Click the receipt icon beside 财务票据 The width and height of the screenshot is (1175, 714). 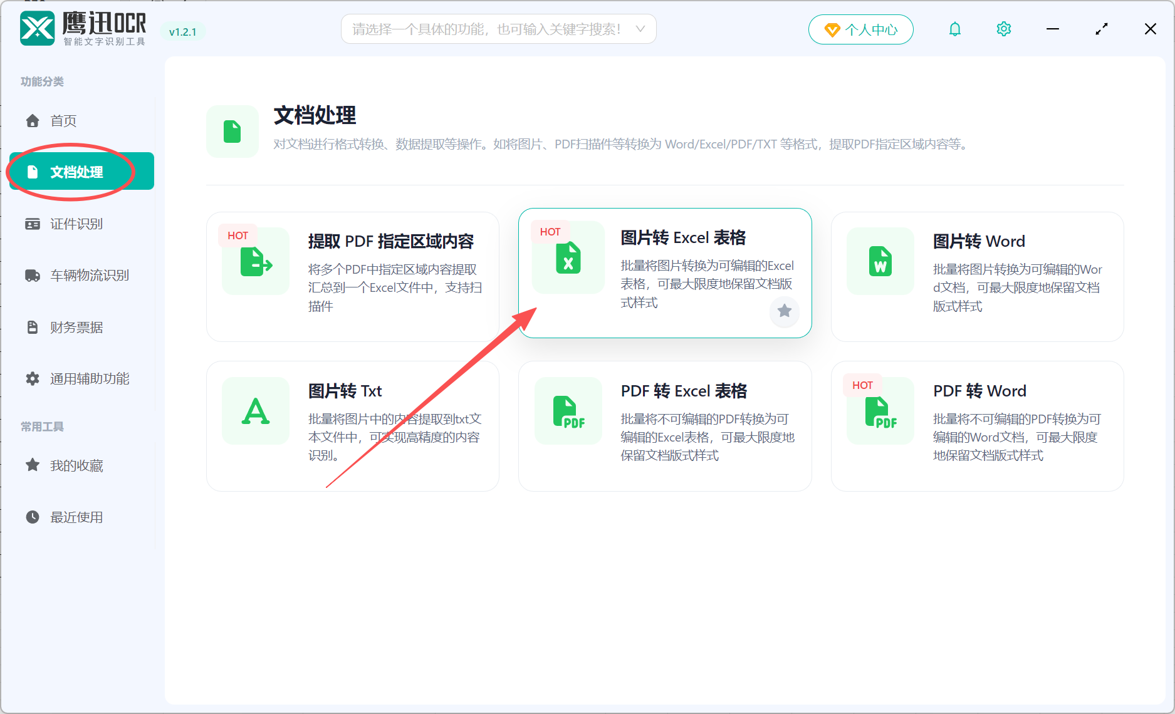[33, 328]
